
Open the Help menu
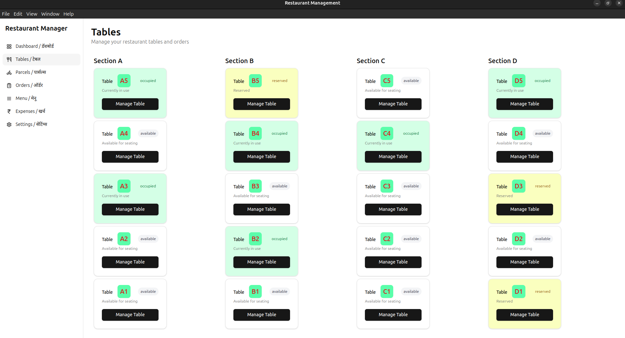coord(68,14)
